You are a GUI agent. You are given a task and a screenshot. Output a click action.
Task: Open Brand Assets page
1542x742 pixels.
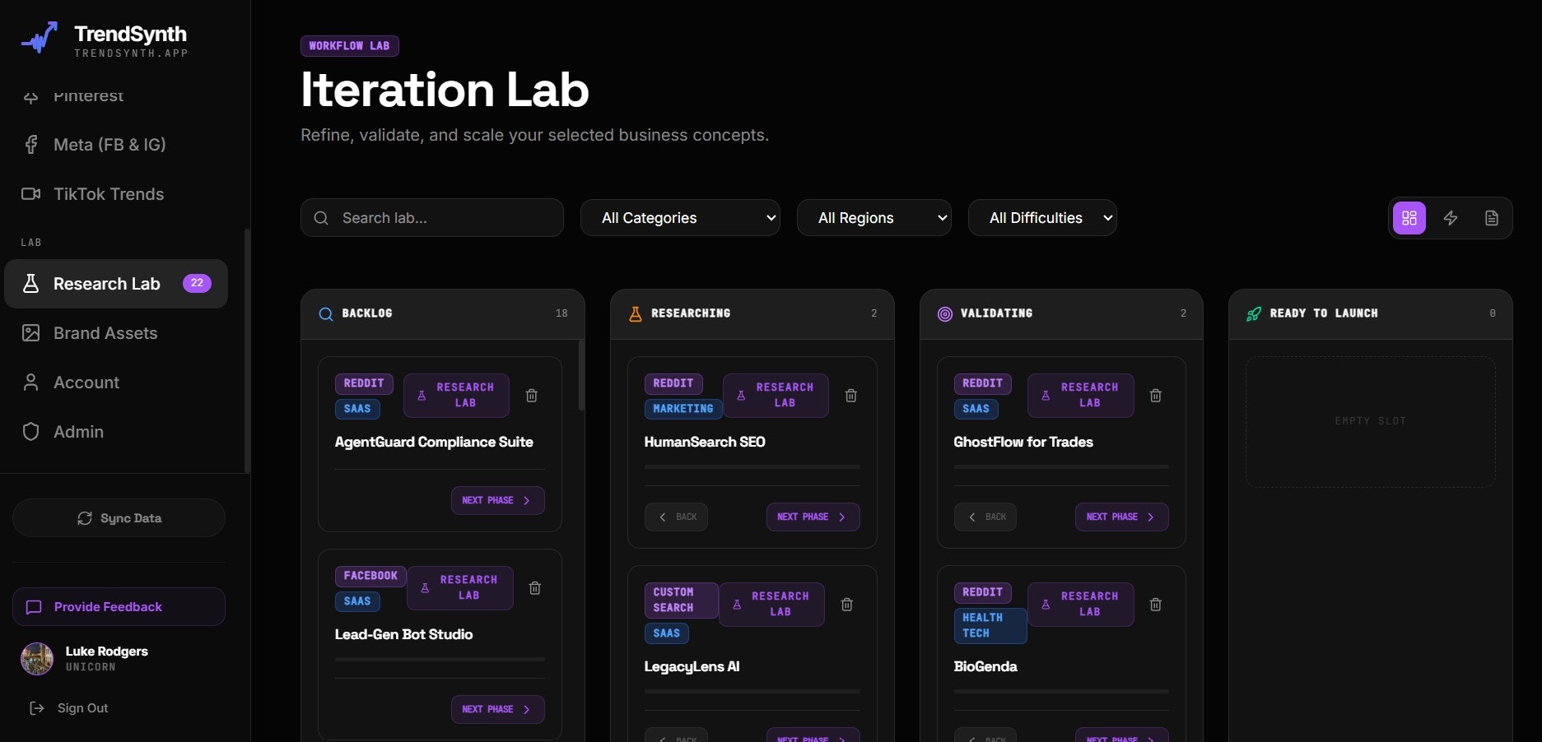[115, 333]
